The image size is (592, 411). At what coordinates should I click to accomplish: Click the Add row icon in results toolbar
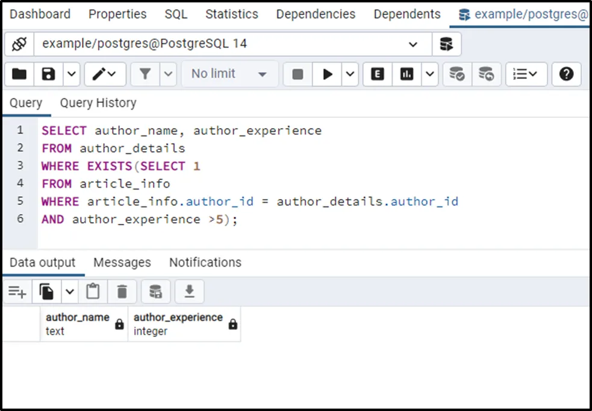tap(17, 292)
